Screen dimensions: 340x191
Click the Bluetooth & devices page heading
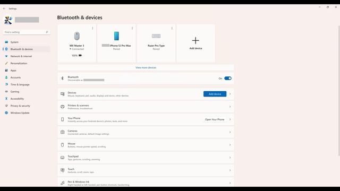click(x=80, y=18)
